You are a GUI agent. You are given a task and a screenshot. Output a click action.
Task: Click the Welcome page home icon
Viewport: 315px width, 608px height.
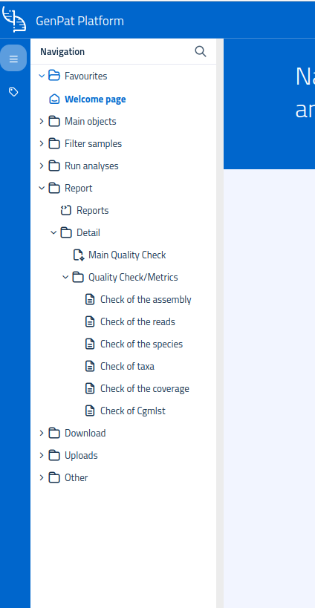pyautogui.click(x=54, y=99)
